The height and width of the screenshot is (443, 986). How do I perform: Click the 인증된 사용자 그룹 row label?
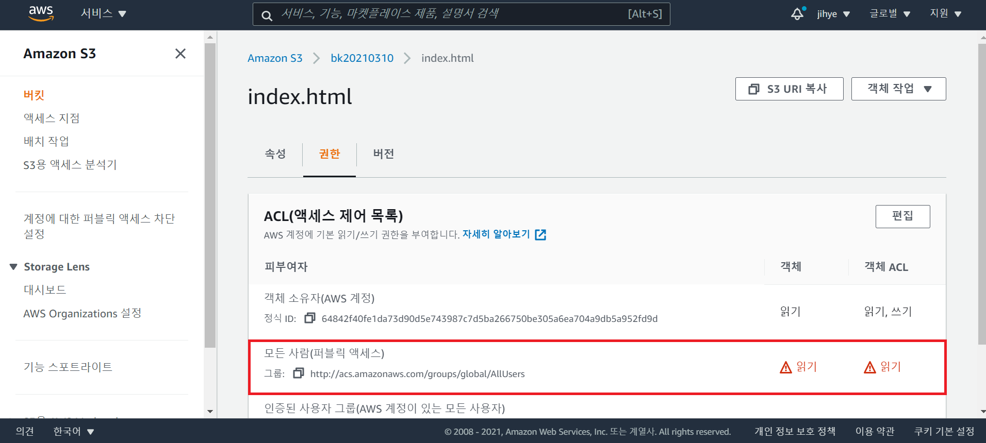click(385, 408)
